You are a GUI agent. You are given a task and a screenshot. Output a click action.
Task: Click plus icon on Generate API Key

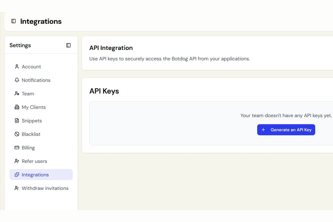tap(263, 130)
